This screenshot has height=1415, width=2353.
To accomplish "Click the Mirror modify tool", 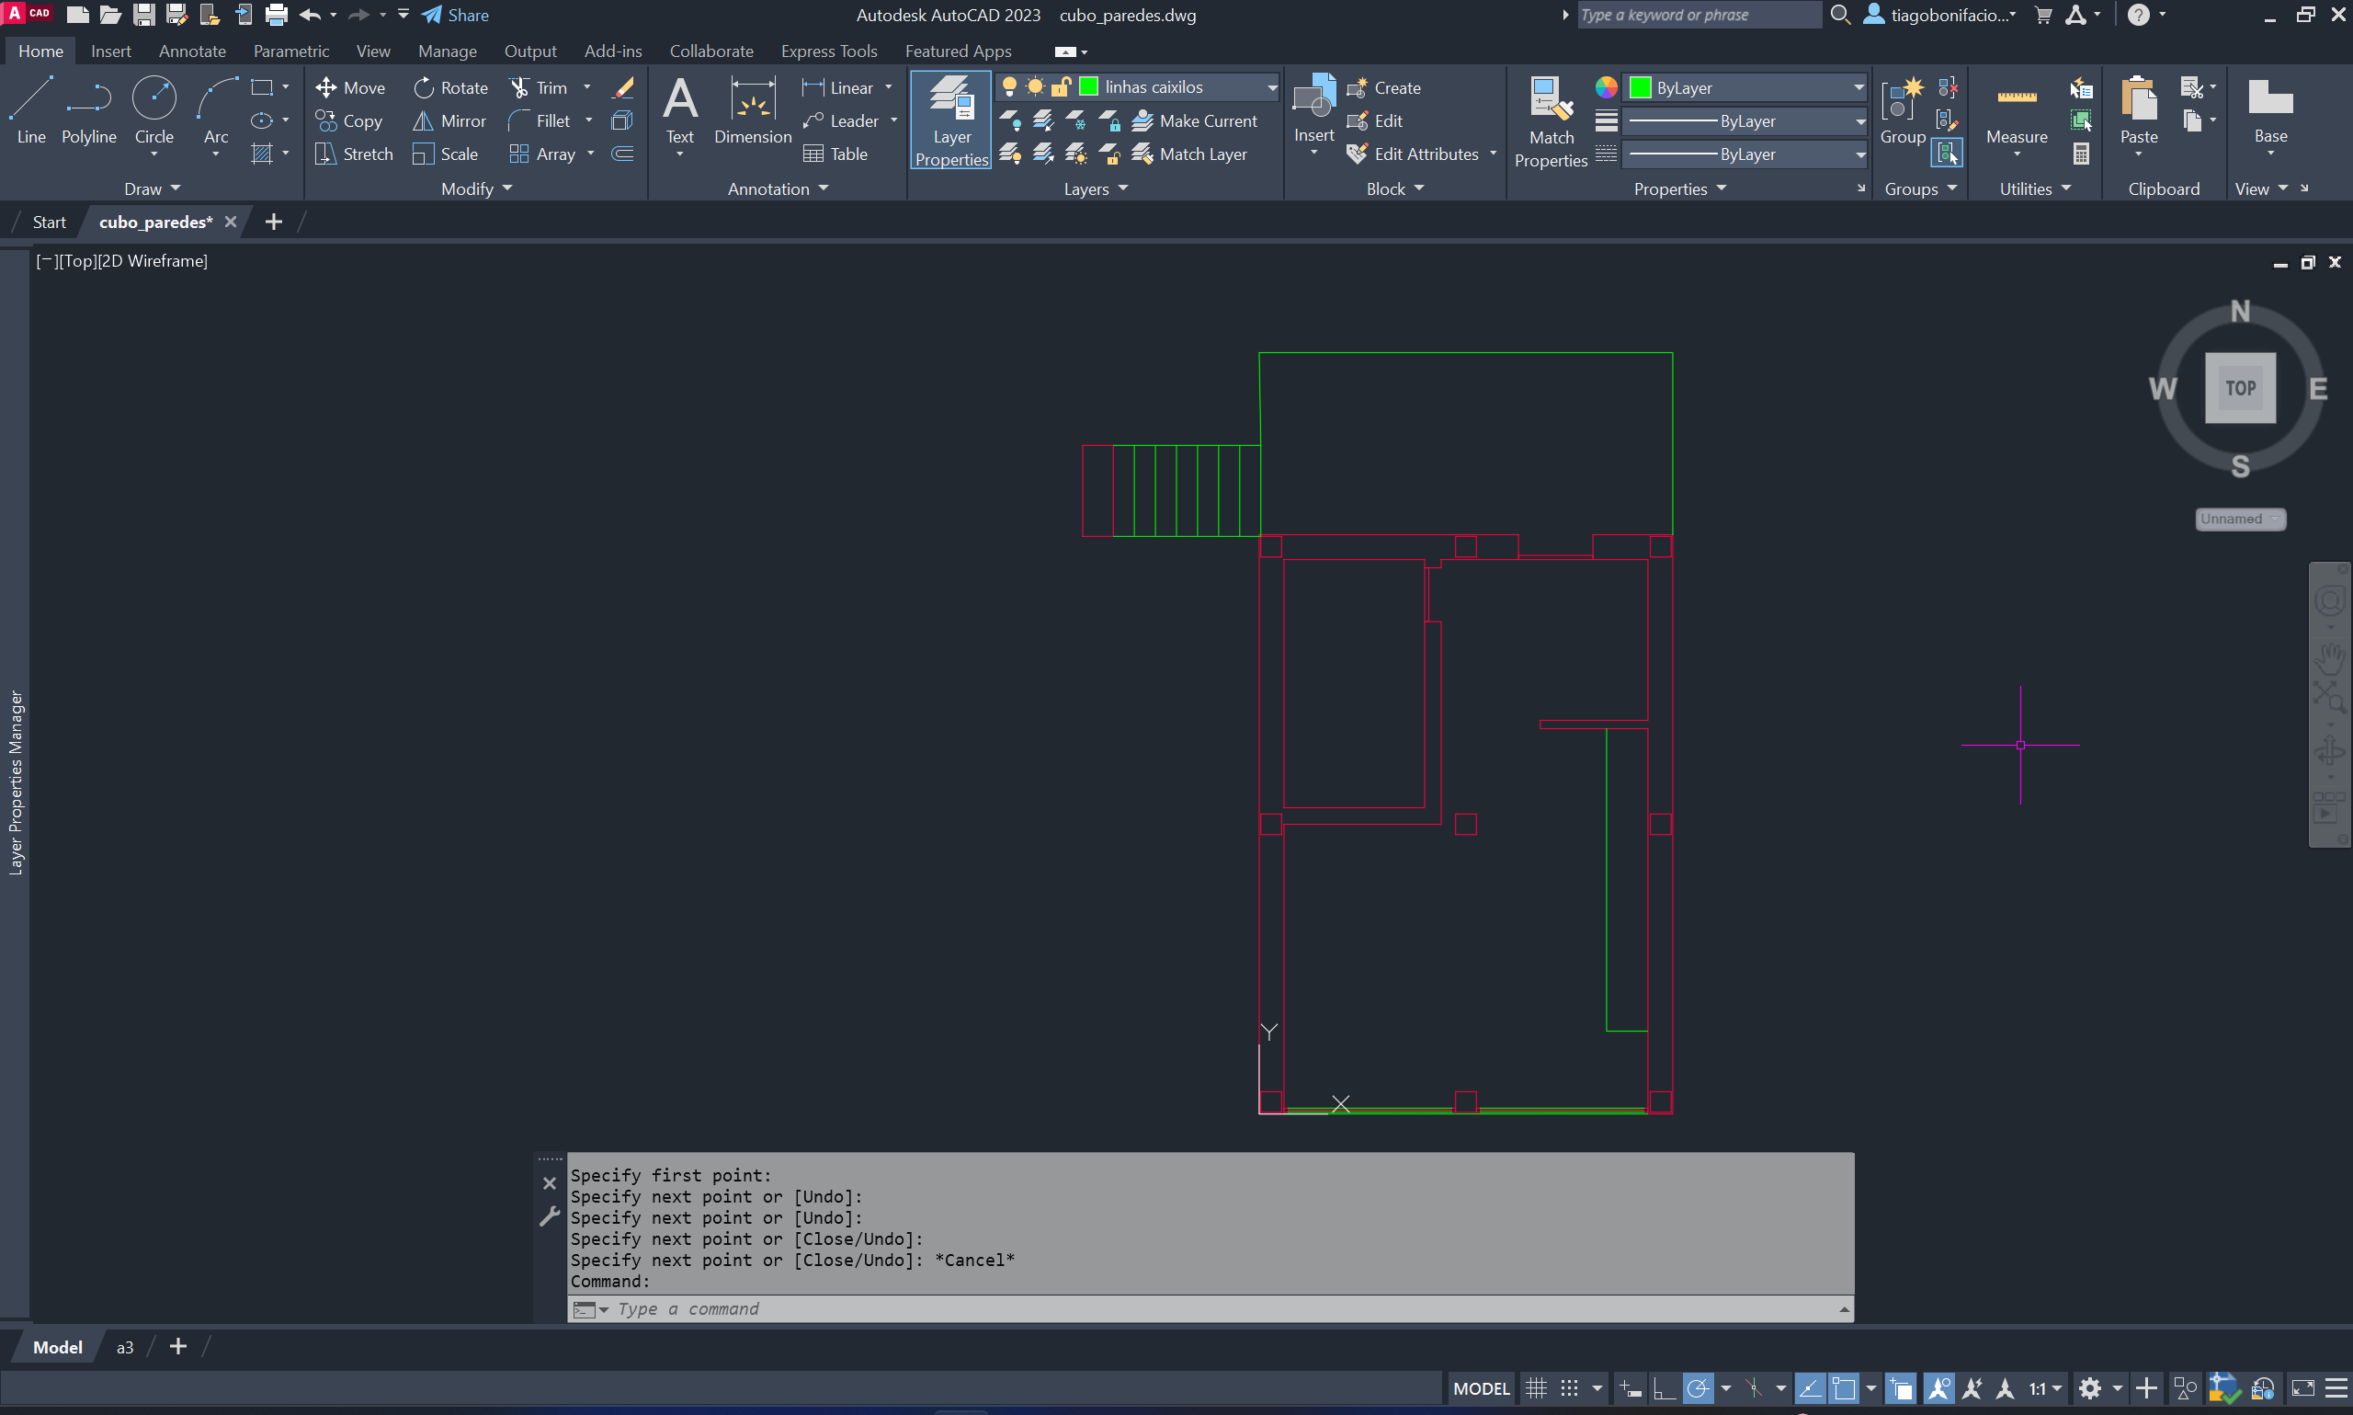I will (449, 121).
